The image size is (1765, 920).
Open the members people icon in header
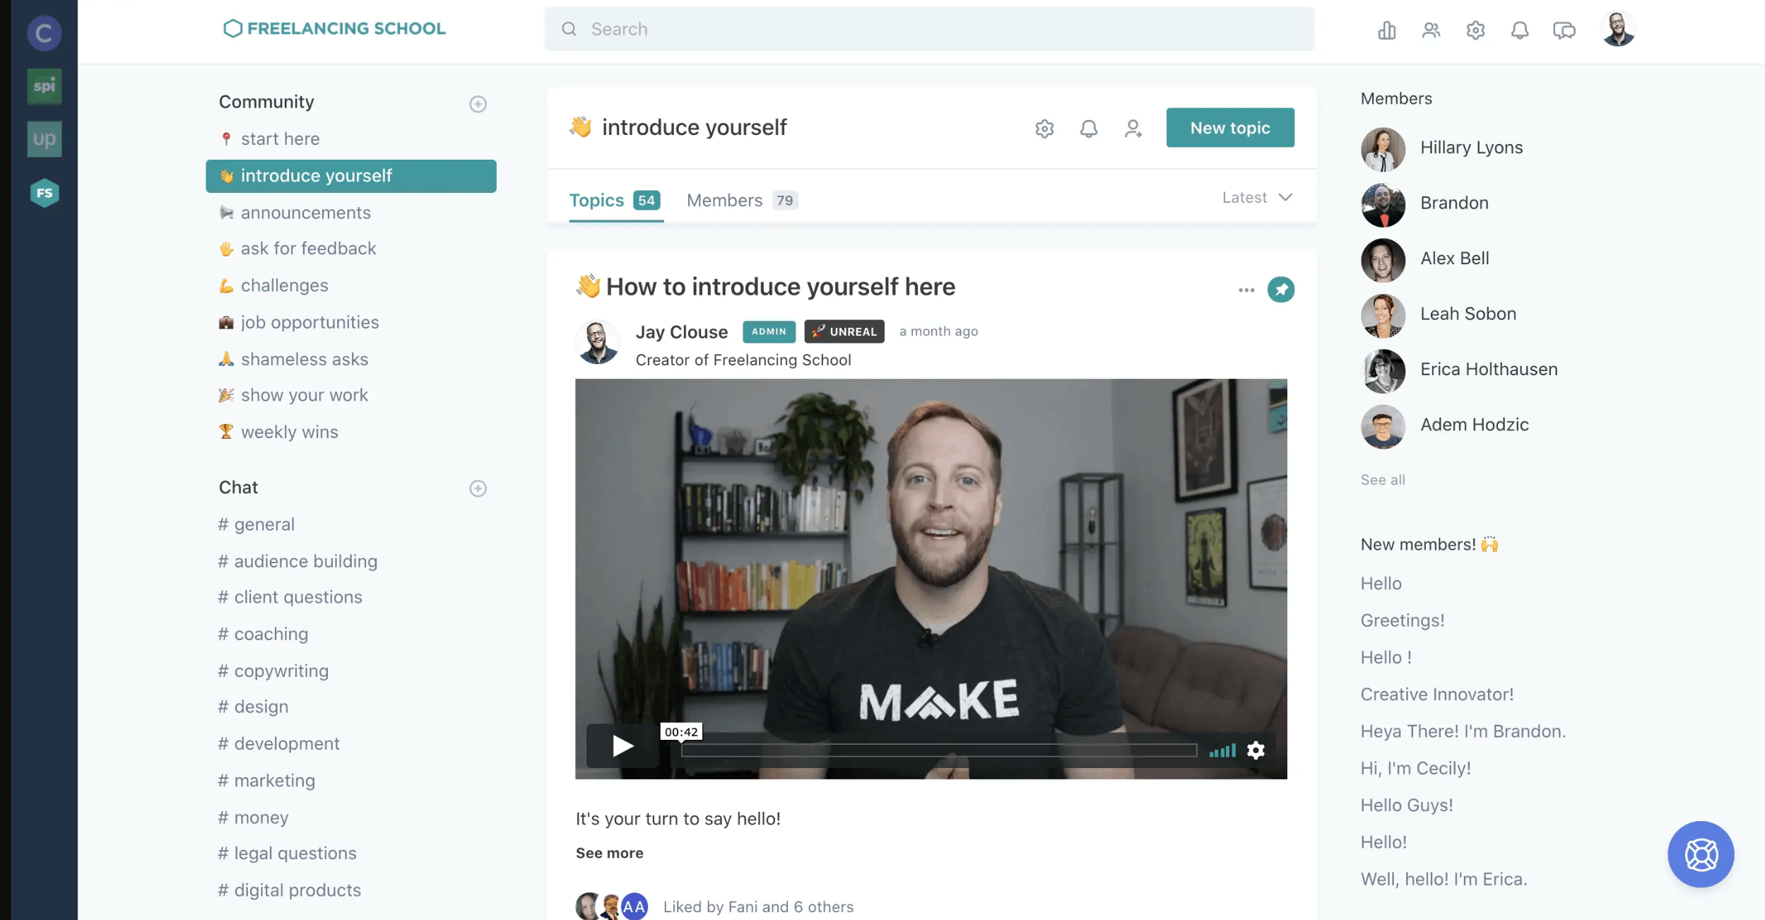1431,30
